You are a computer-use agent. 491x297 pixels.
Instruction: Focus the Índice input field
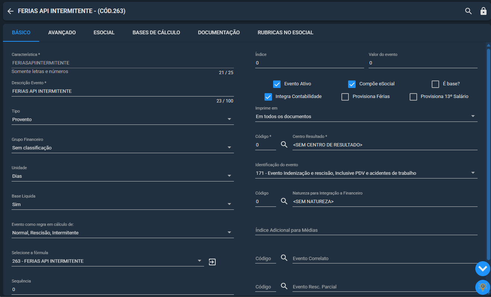pos(310,63)
